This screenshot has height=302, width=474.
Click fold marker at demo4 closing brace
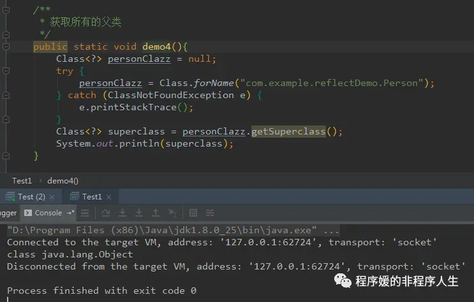click(6, 156)
